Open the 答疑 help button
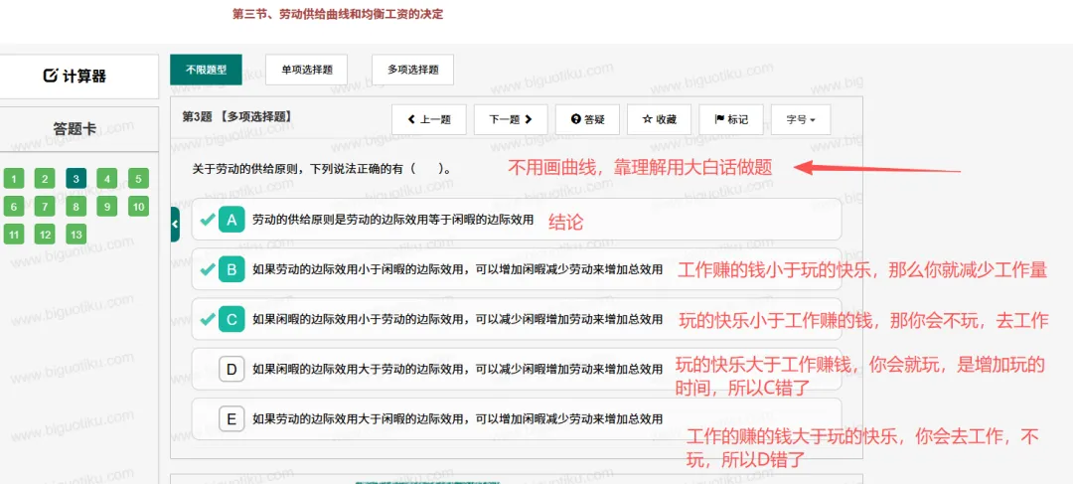 pyautogui.click(x=586, y=120)
